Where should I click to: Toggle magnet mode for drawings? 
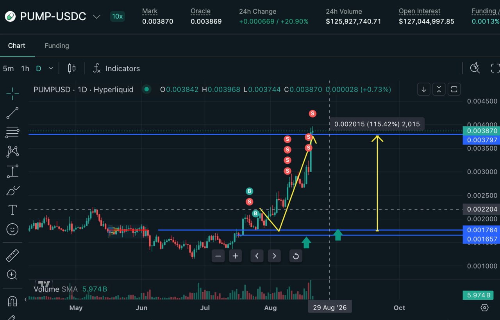point(12,301)
